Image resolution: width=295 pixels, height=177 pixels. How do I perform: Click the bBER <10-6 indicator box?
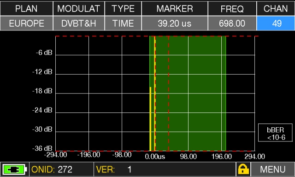click(275, 133)
